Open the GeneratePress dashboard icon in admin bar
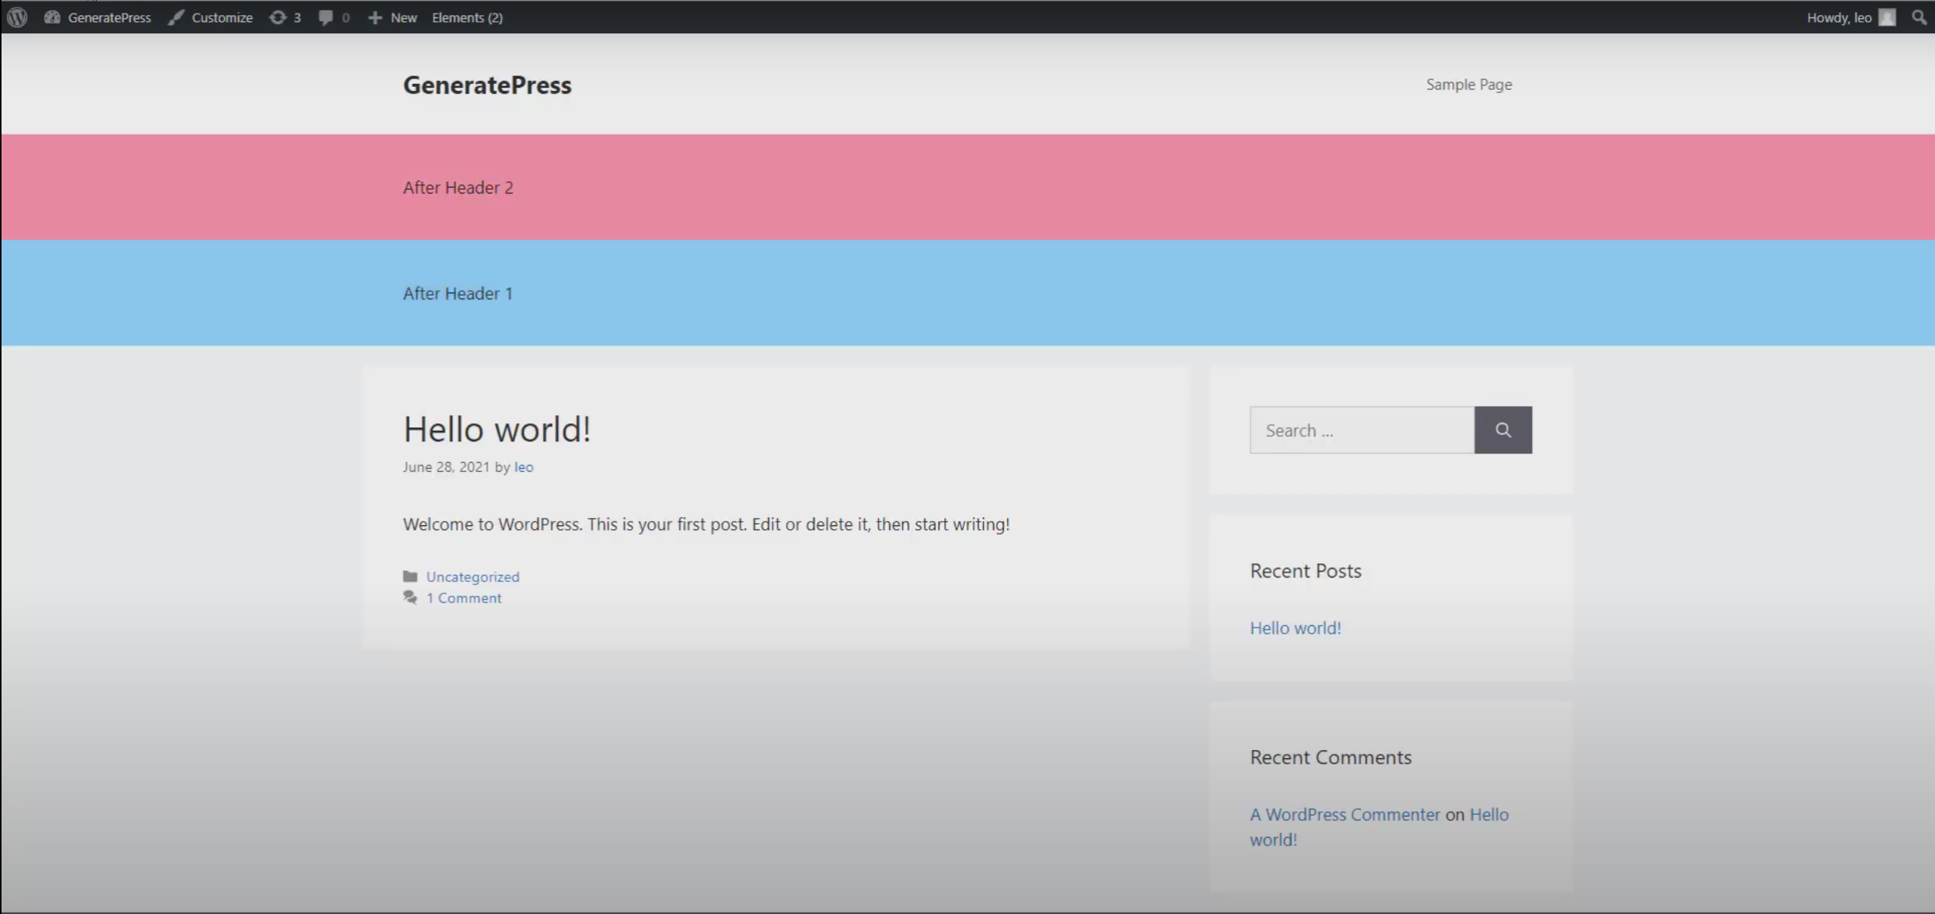 (52, 17)
